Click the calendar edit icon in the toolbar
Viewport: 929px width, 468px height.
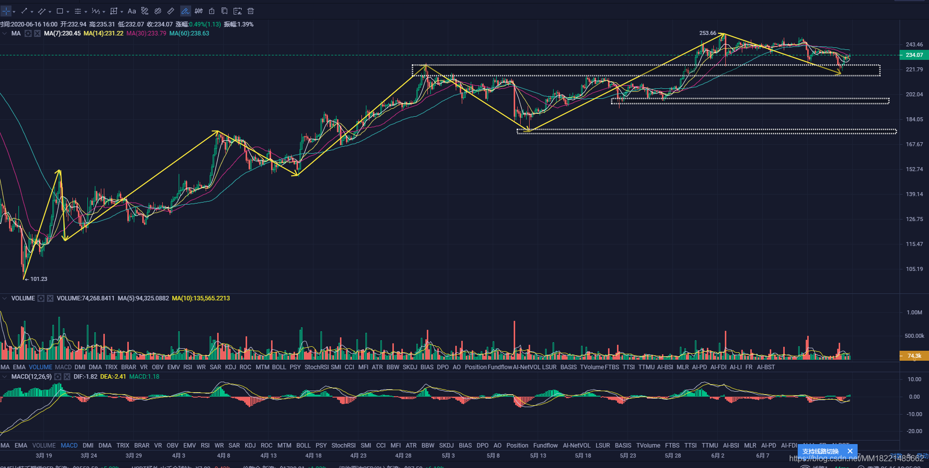pos(238,11)
